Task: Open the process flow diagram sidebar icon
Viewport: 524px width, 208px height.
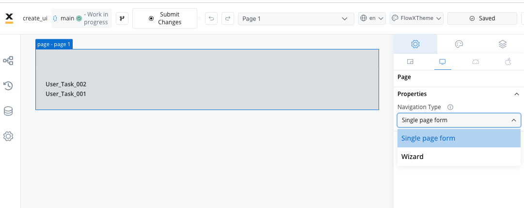Action: pos(8,61)
